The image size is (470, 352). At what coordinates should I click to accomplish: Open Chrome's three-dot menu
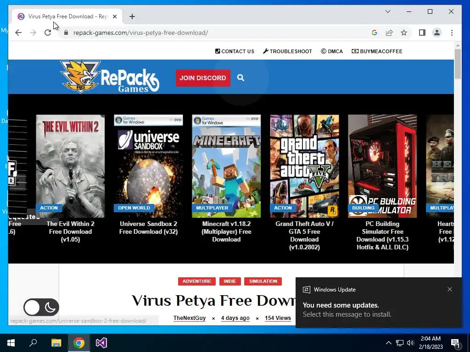pos(452,33)
